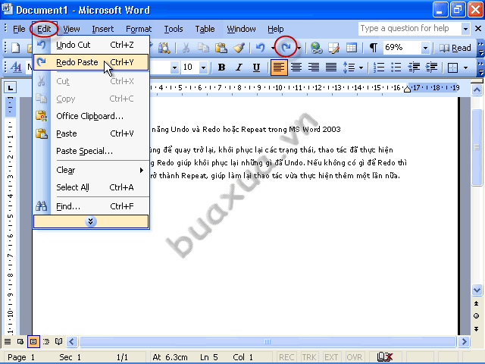Click the Numbering list icon
The height and width of the screenshot is (364, 485).
pyautogui.click(x=379, y=67)
